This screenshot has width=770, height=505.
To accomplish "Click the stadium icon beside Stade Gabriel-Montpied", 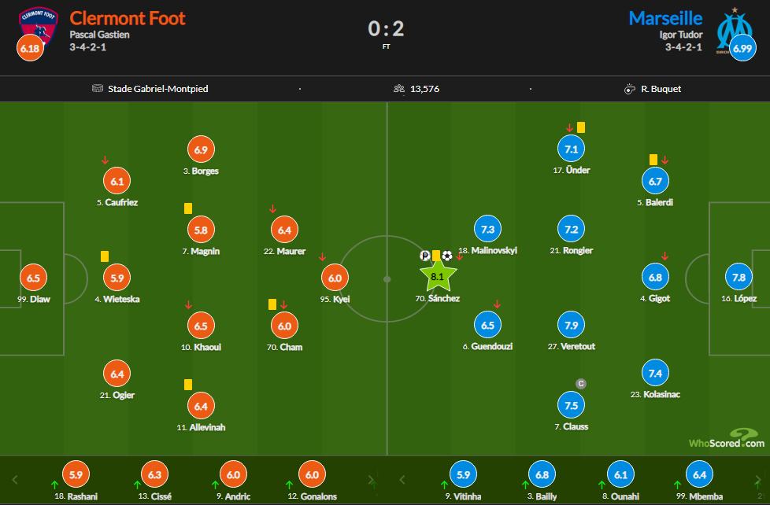I will pos(98,89).
